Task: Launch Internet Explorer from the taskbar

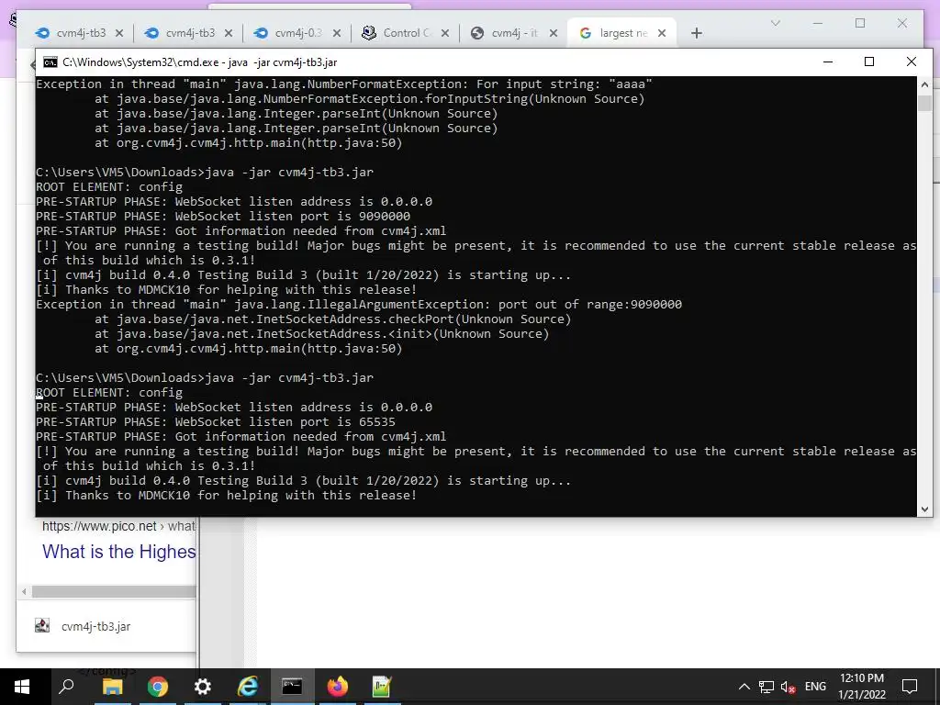Action: click(247, 687)
